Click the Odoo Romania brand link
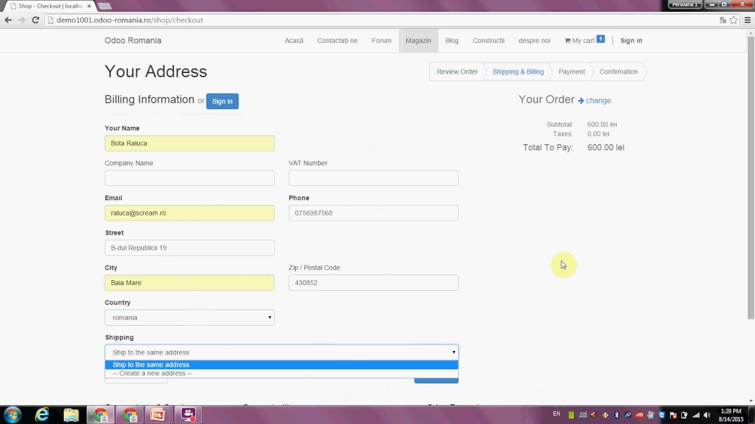 point(133,41)
